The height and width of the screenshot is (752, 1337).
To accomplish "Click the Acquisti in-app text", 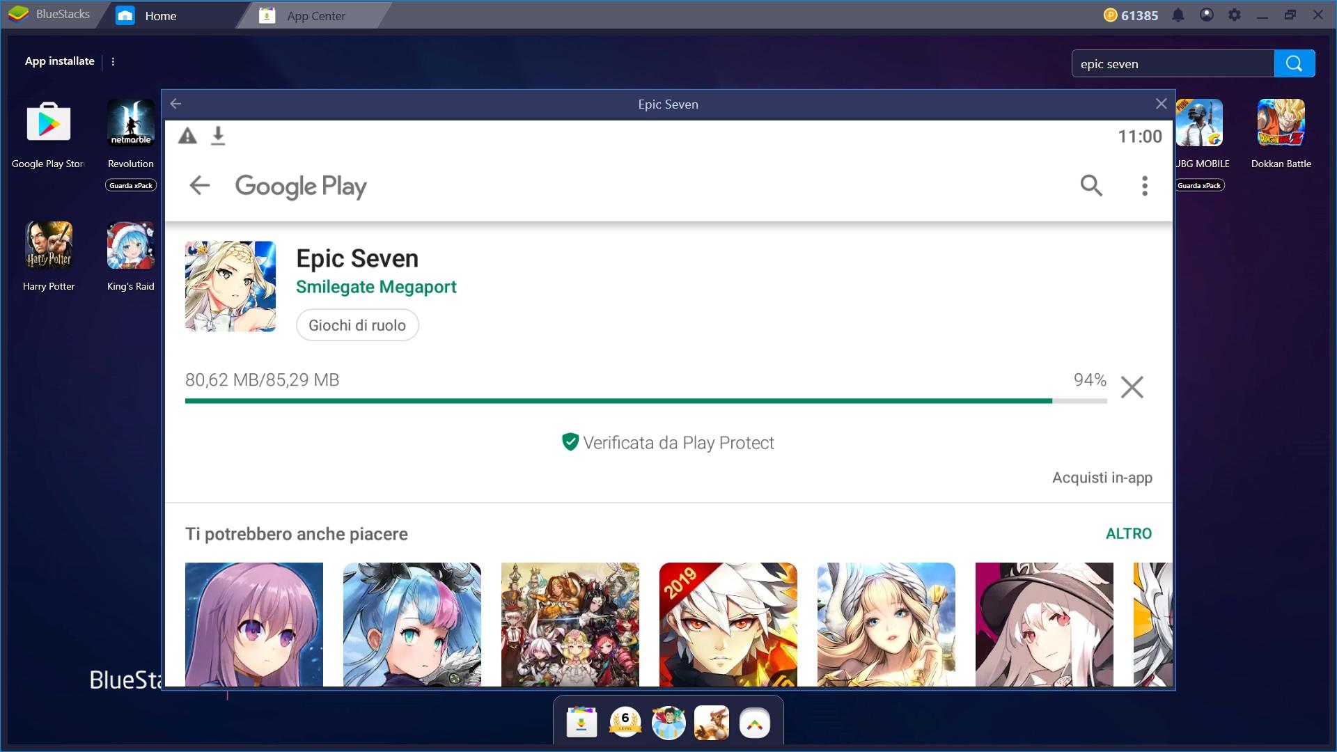I will tap(1102, 478).
